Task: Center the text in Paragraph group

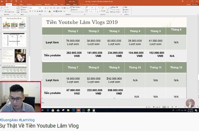Action: click(56, 11)
